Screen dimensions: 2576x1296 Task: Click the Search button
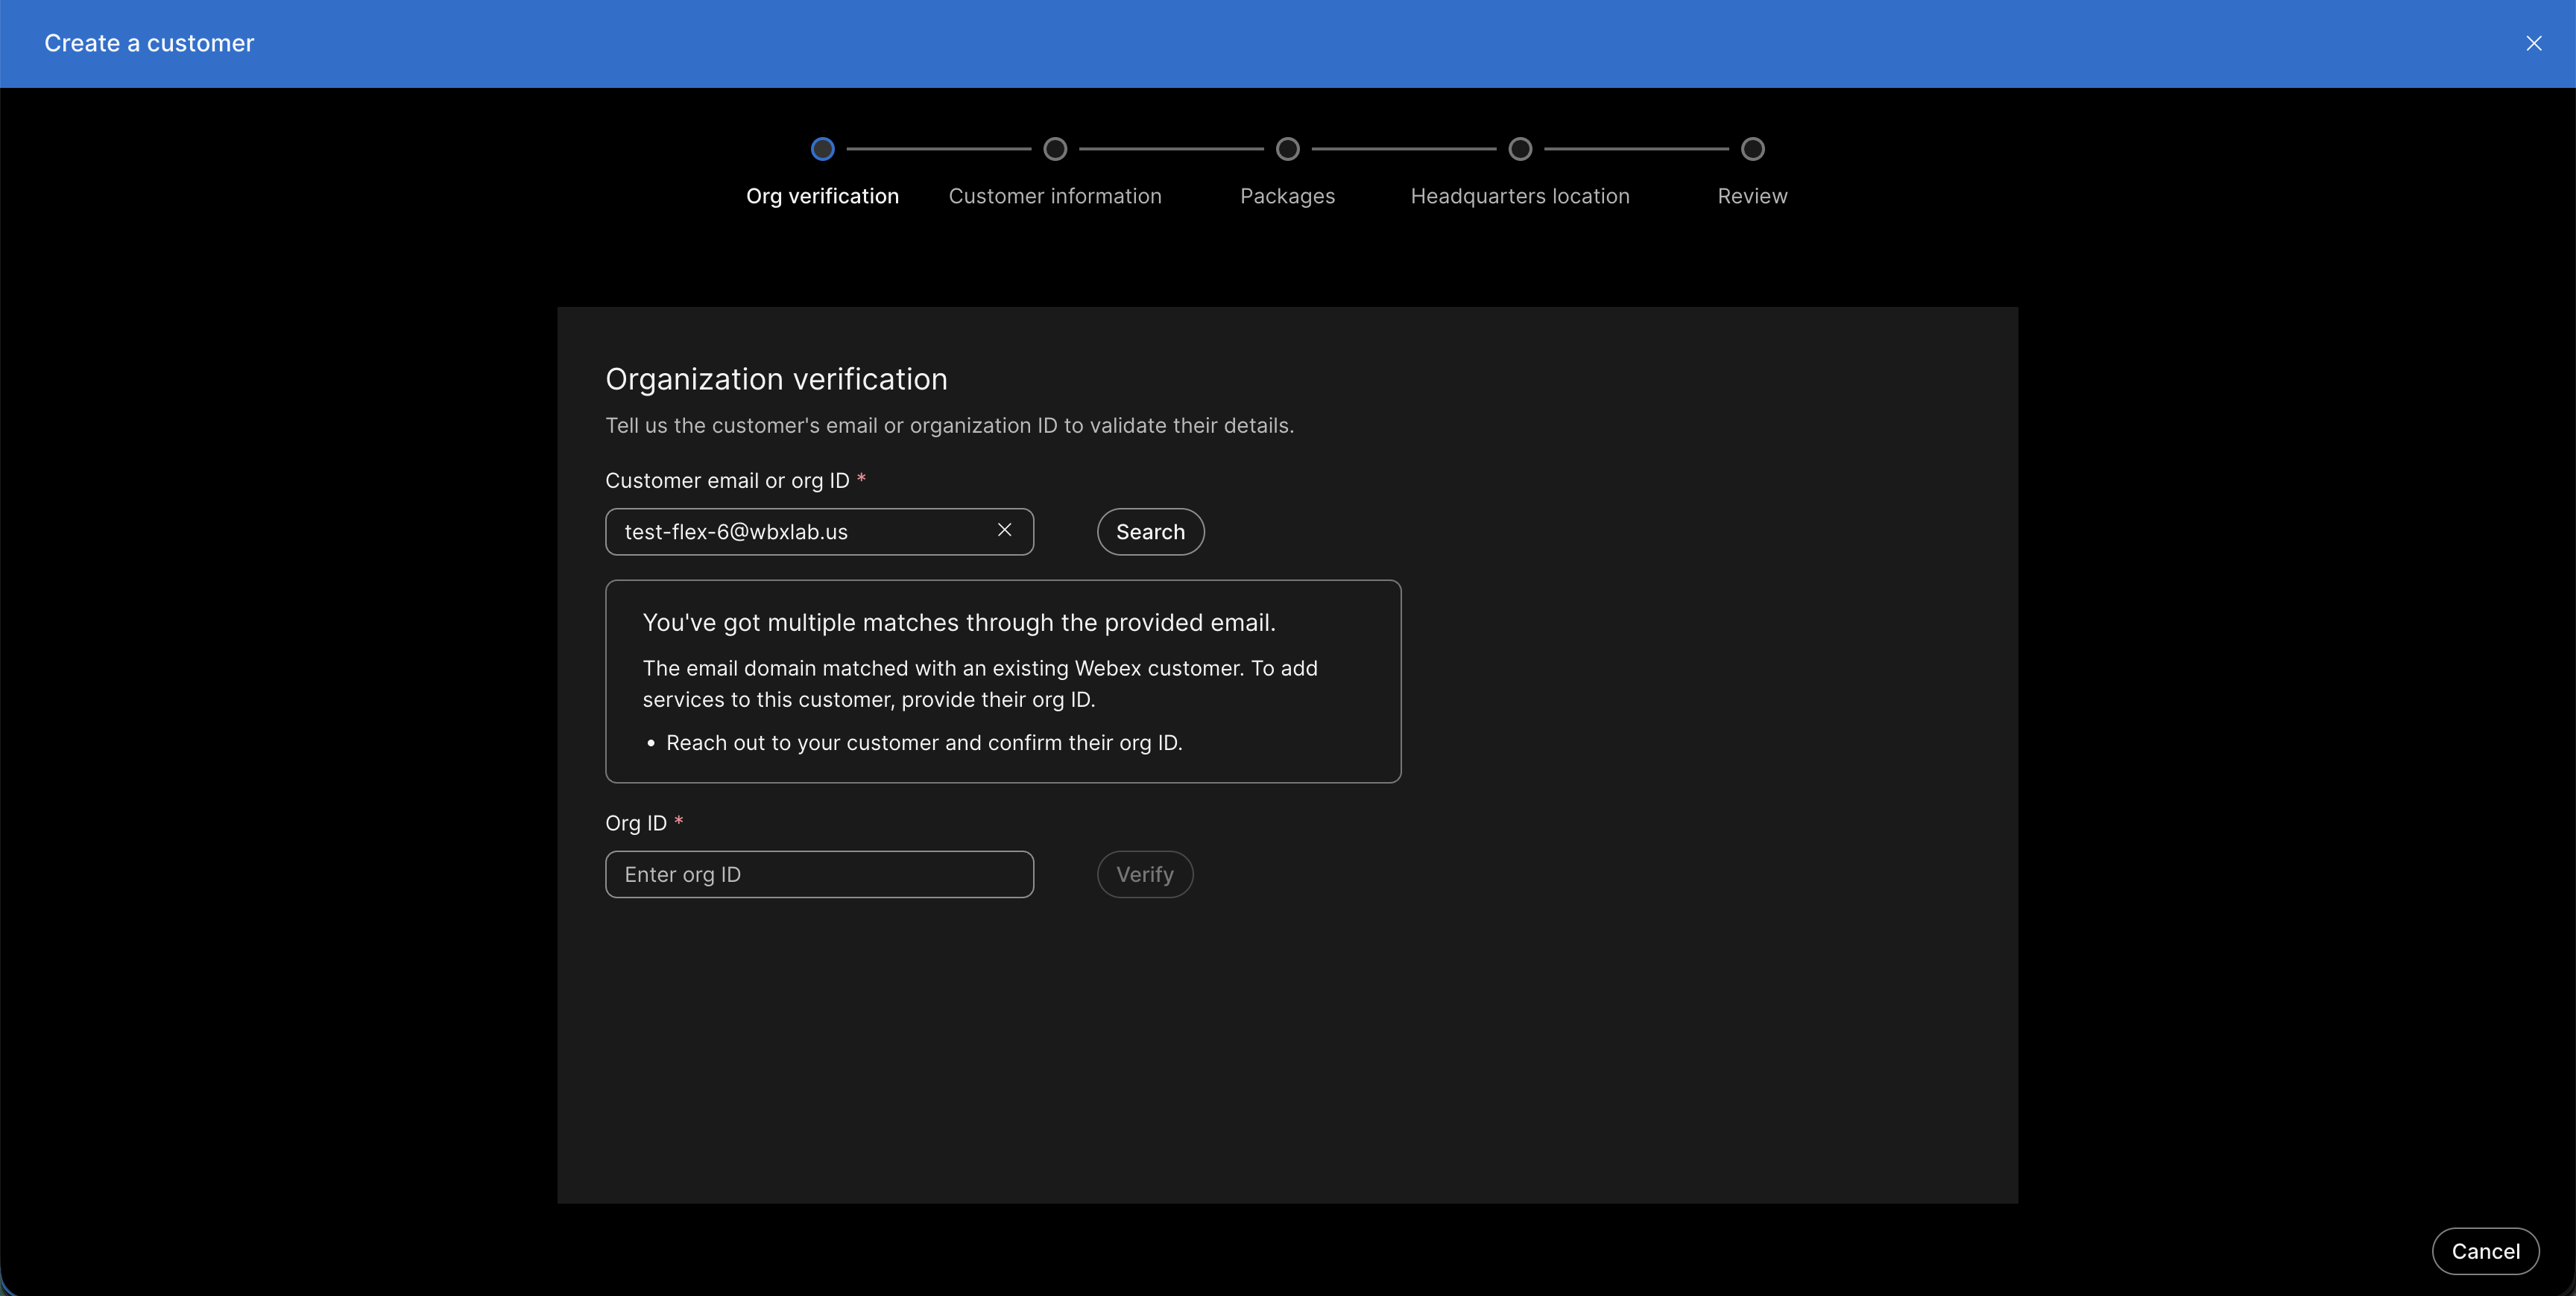1150,532
